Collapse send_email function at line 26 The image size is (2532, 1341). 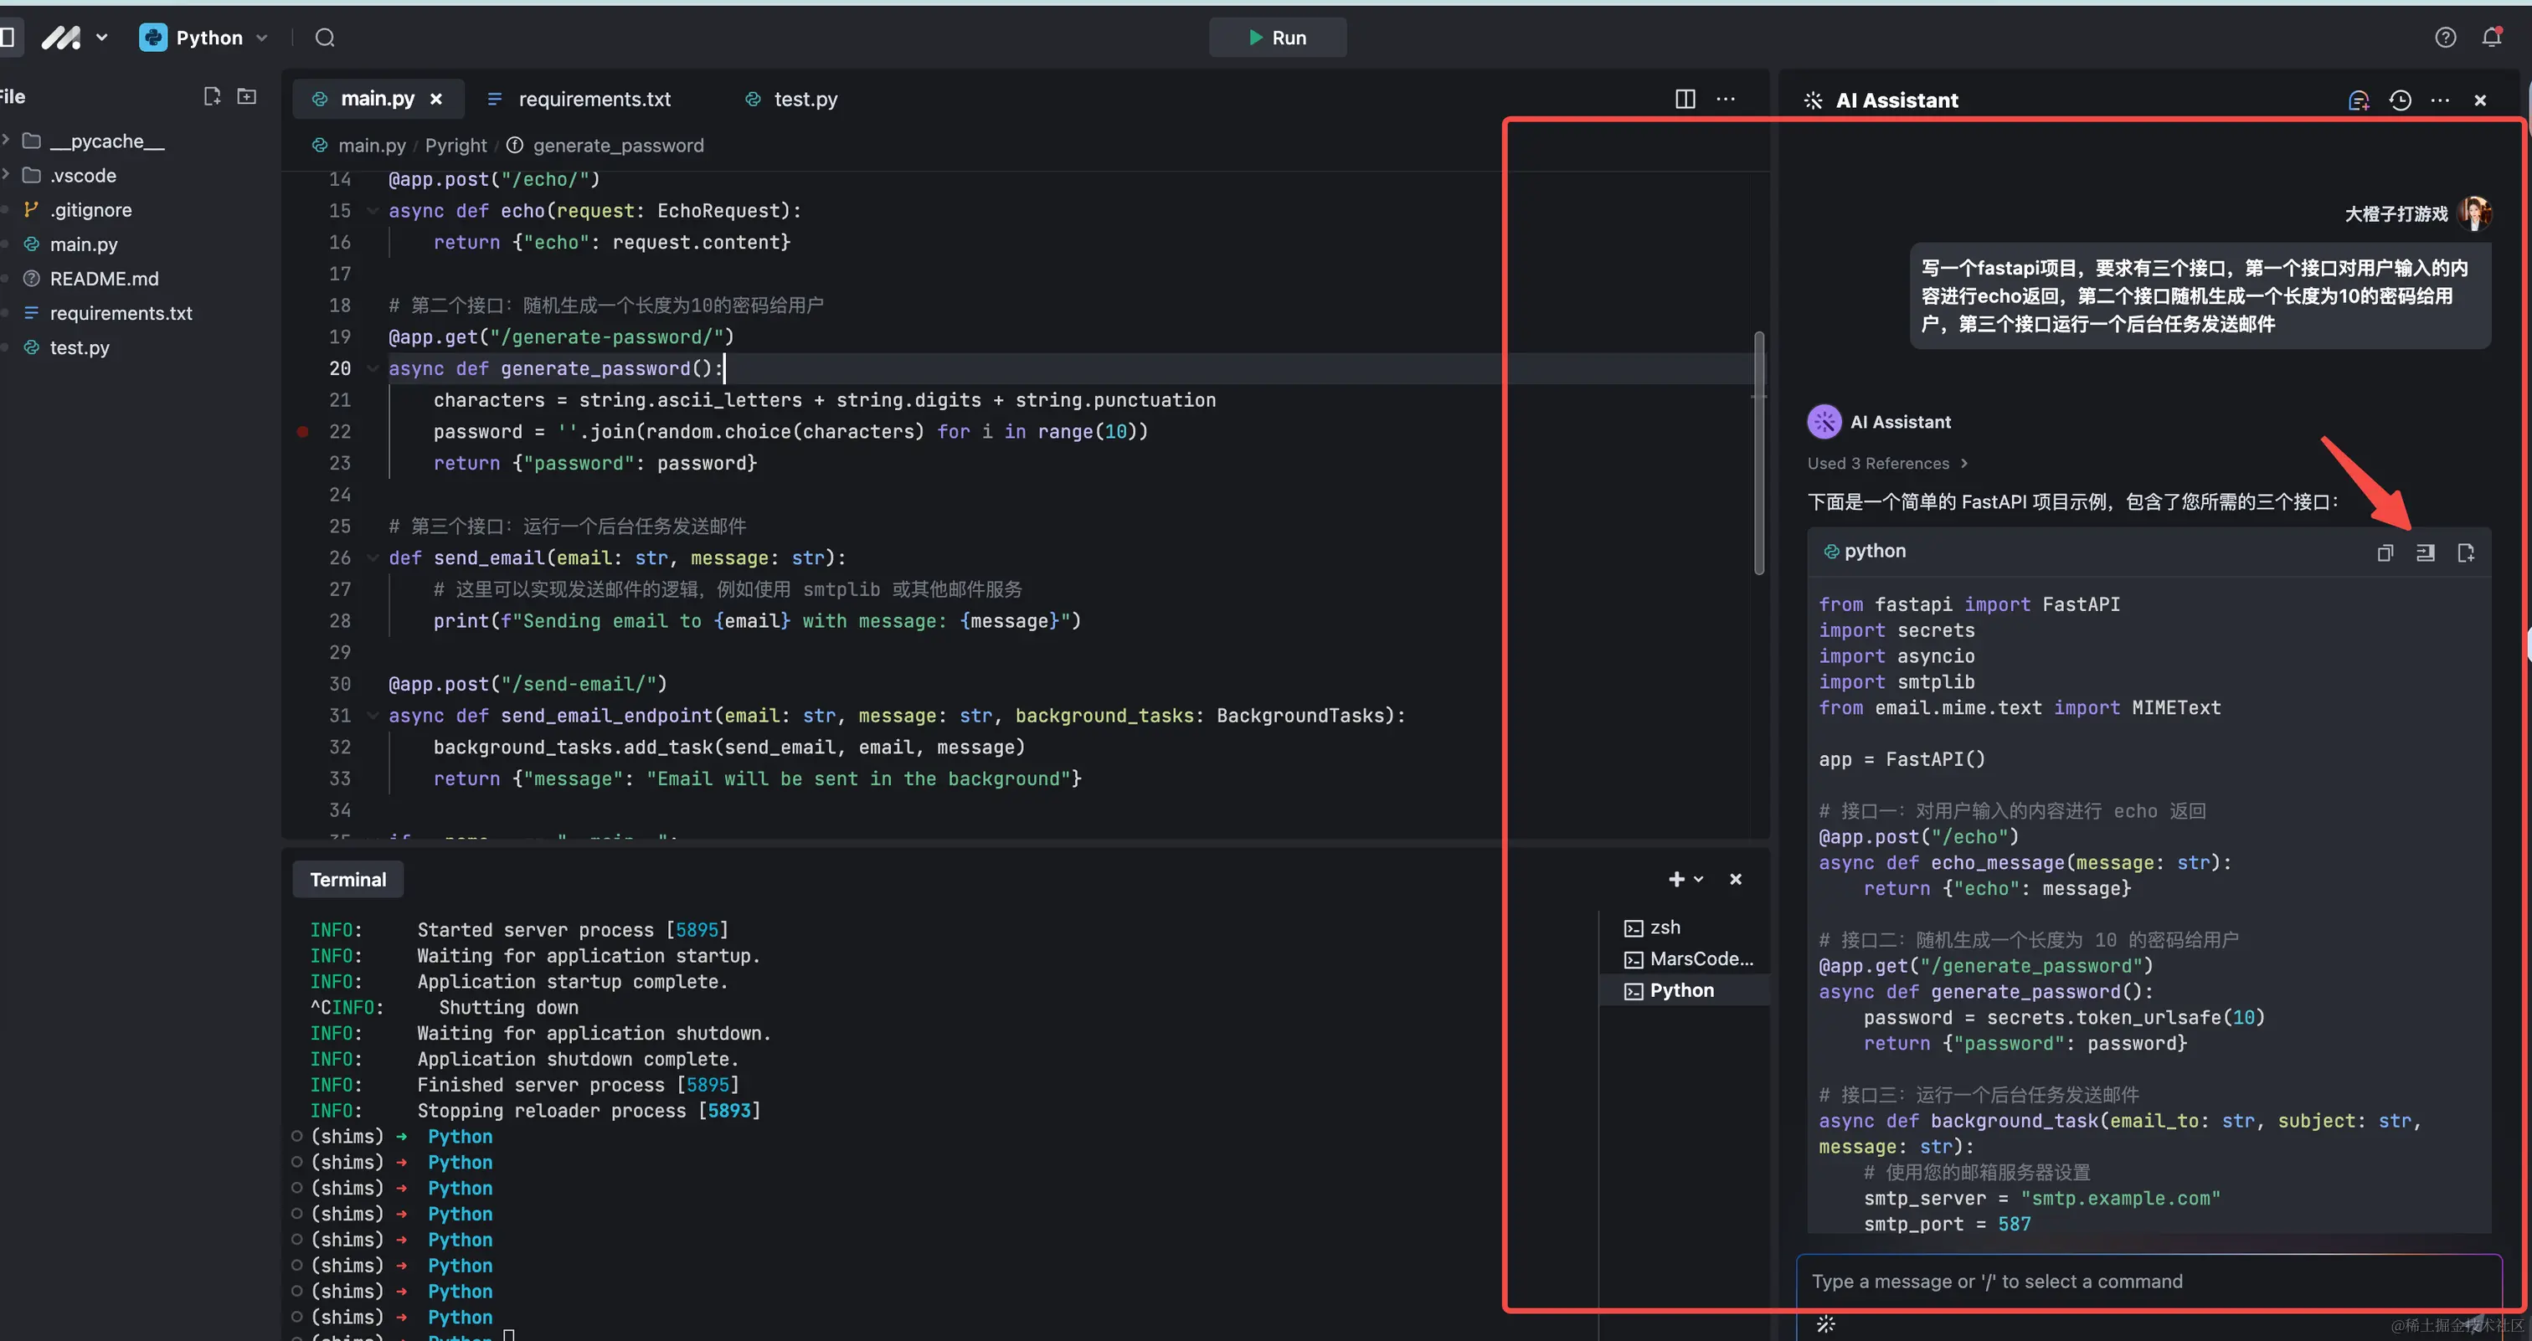coord(373,558)
